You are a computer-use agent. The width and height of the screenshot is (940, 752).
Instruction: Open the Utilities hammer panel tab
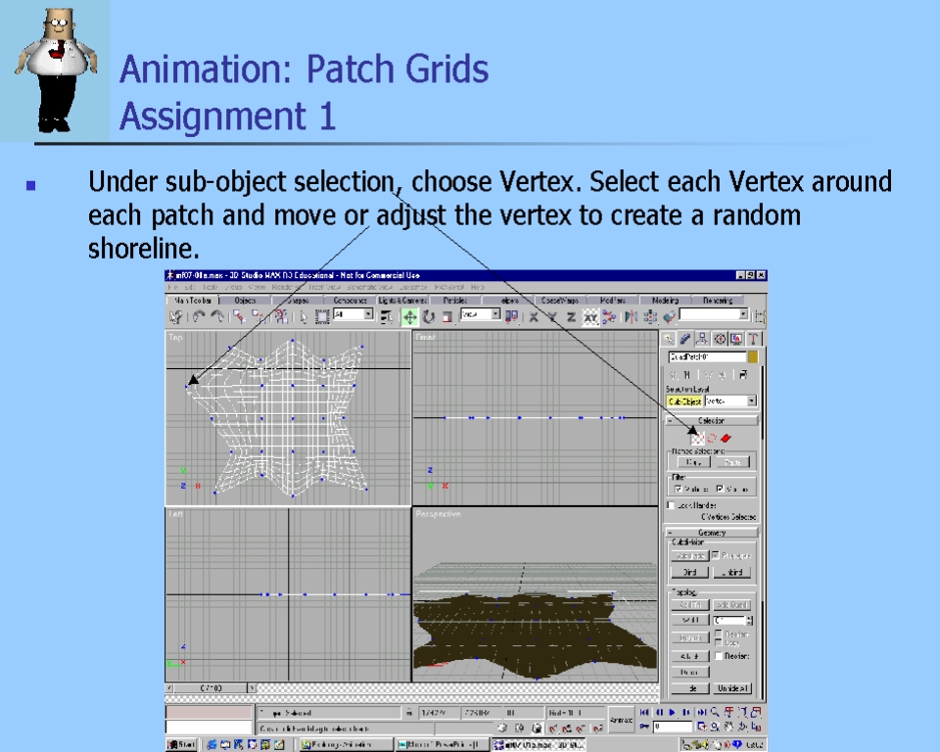(753, 339)
